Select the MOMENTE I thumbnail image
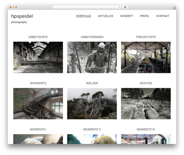The height and width of the screenshot is (155, 184). (38, 139)
